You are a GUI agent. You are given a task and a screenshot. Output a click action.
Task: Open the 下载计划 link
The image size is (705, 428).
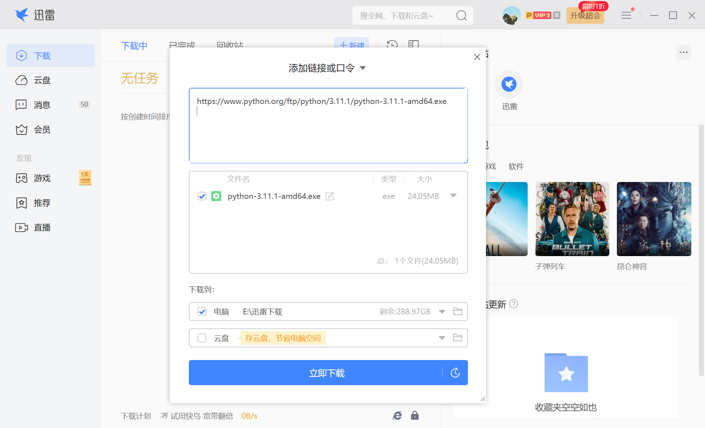[136, 416]
